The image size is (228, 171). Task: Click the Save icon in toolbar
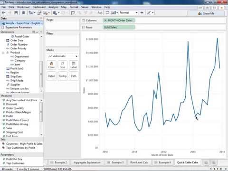click(x=16, y=13)
